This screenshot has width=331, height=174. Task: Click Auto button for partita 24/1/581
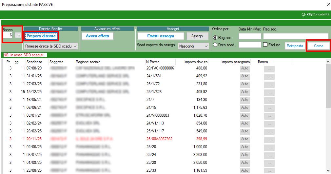pos(244,76)
